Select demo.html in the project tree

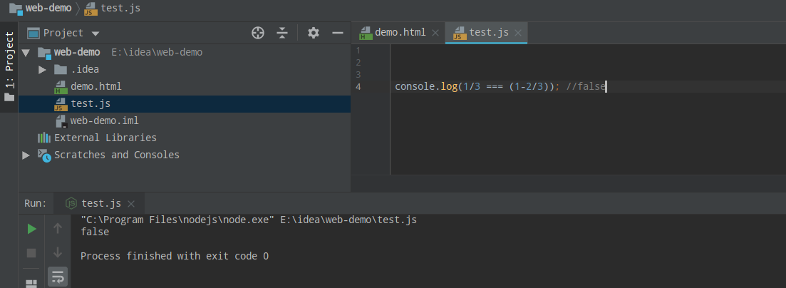[95, 86]
